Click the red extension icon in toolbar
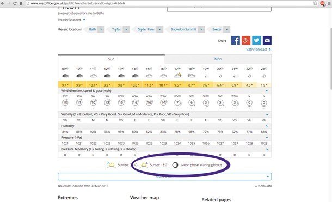 [x=323, y=3]
